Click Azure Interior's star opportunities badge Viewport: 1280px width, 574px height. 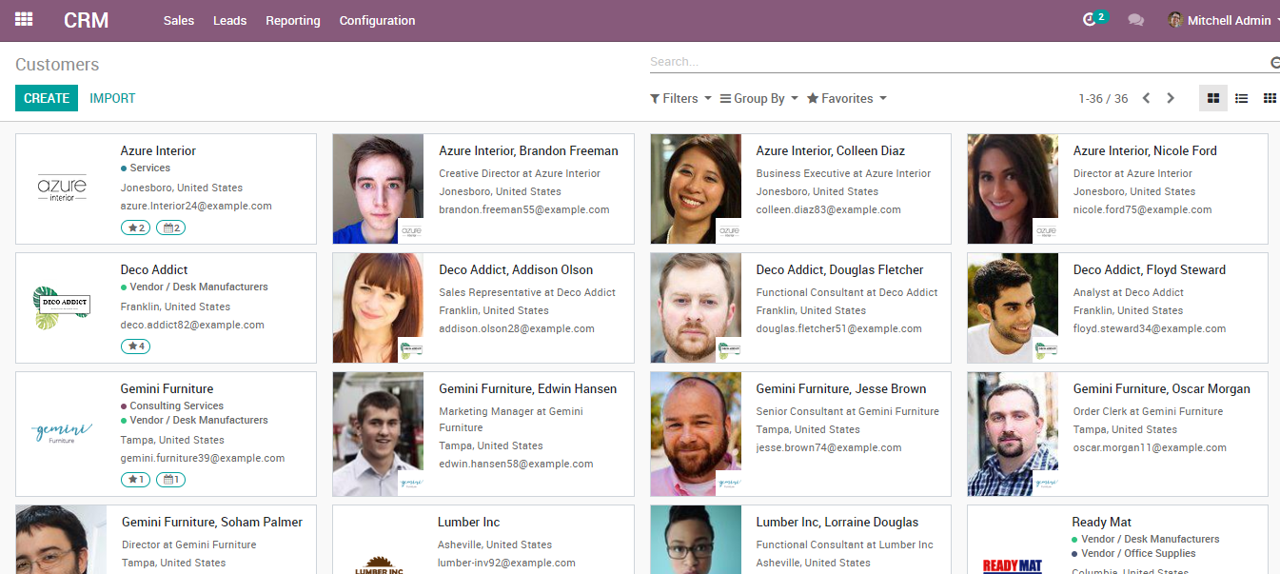point(135,228)
